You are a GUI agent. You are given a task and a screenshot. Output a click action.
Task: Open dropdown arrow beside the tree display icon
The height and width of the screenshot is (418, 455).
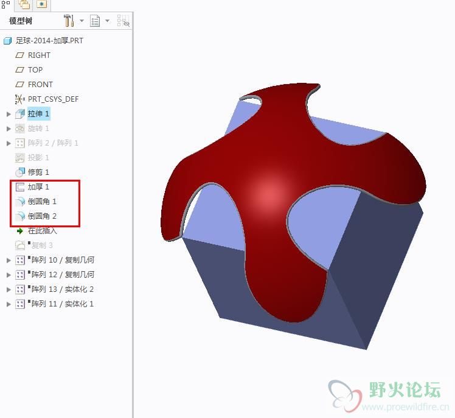click(x=108, y=21)
